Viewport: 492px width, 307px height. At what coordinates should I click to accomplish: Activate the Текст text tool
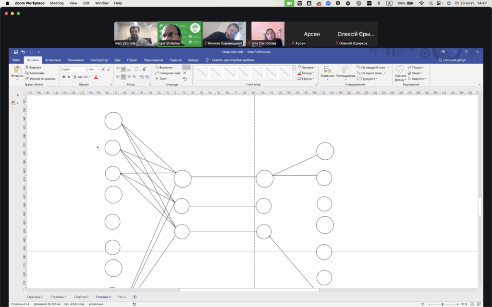click(161, 79)
